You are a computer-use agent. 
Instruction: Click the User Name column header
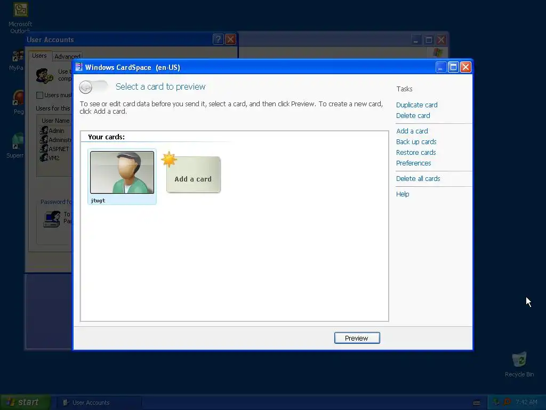pyautogui.click(x=55, y=121)
